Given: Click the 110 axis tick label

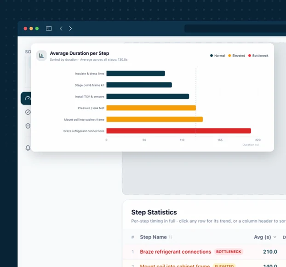Looking at the screenshot, I should [182, 140].
